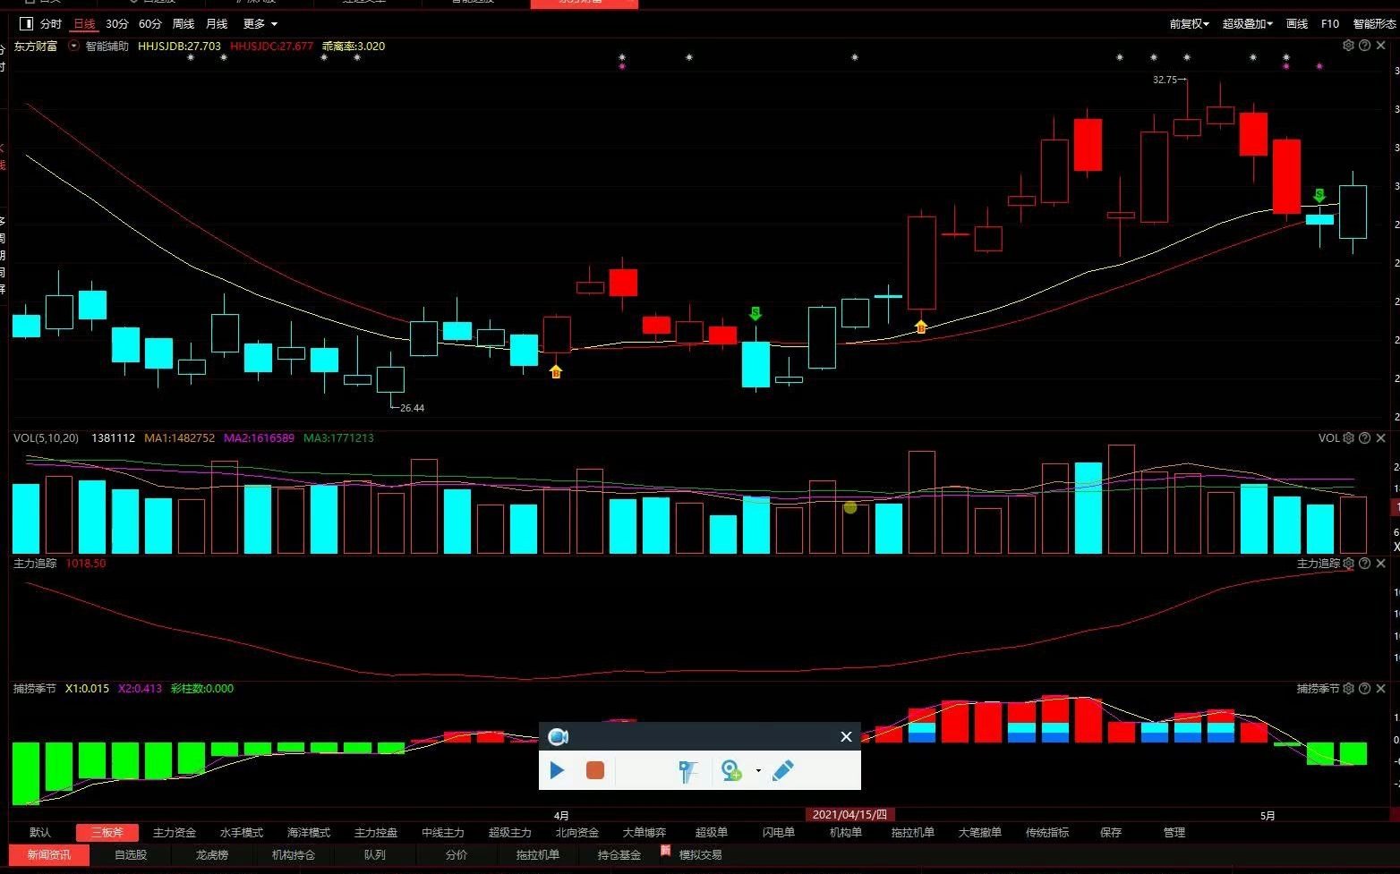This screenshot has height=874, width=1400.
Task: Open 主力追踪 panel settings gear
Action: point(1348,564)
